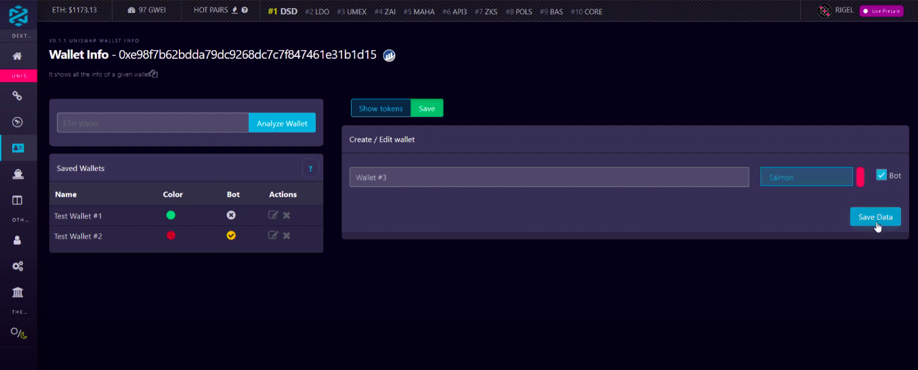This screenshot has height=370, width=918.
Task: Click the ETH price $1173.13 text
Action: point(75,10)
